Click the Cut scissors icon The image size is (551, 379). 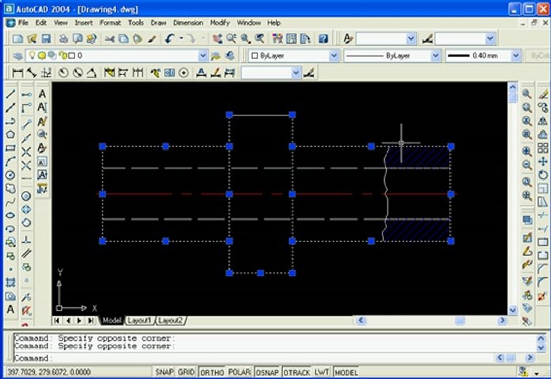point(109,38)
